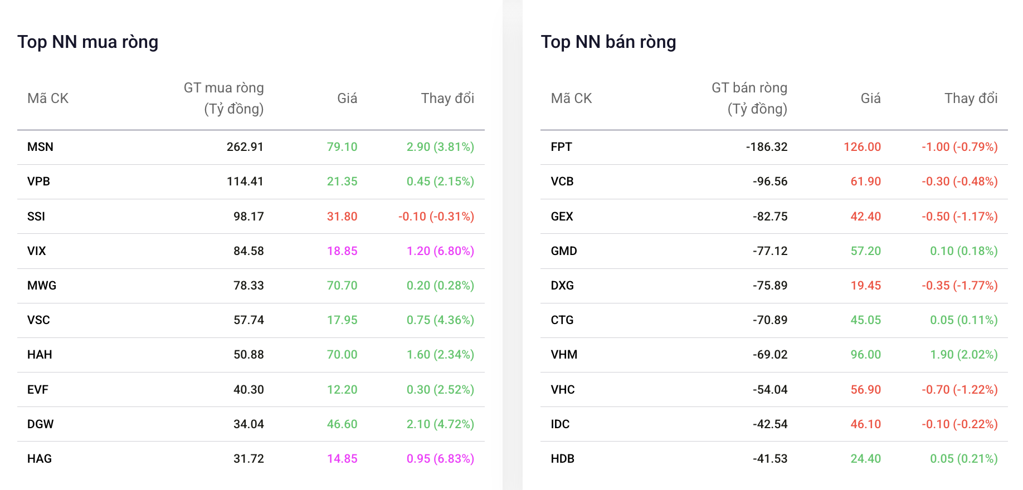Click the VHM change 1.90 (2.02%)
Viewport: 1023px width, 490px height.
tap(964, 355)
